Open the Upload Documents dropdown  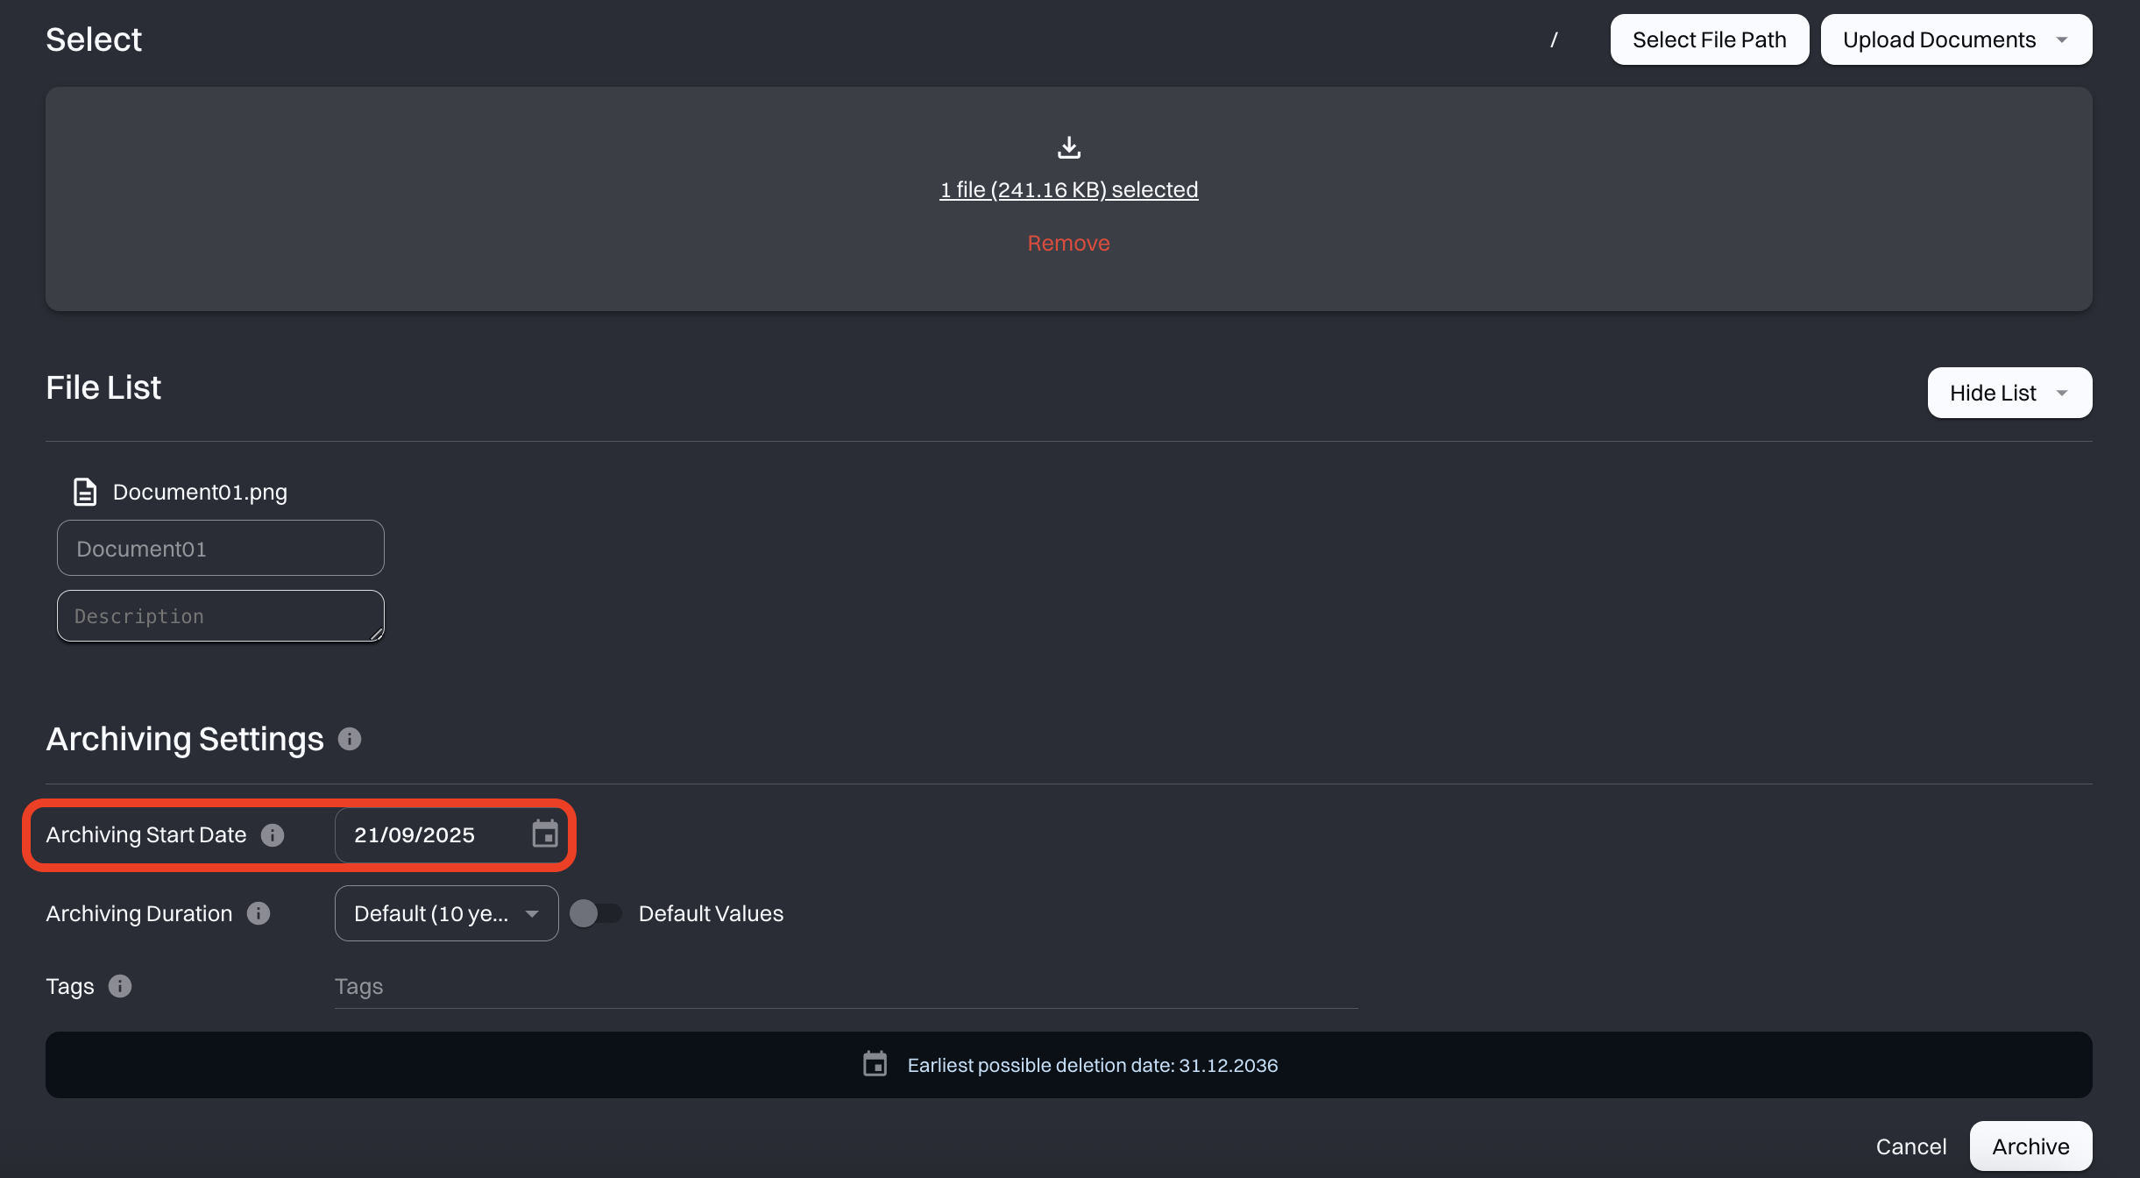coord(1956,39)
